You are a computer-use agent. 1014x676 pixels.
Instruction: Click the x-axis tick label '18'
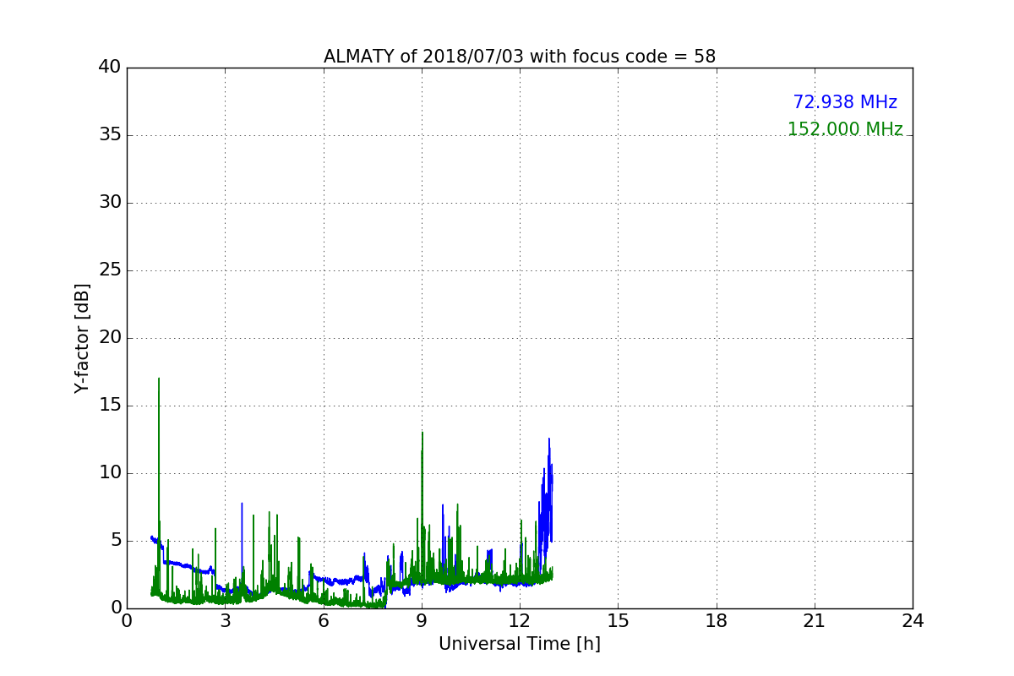coord(717,620)
